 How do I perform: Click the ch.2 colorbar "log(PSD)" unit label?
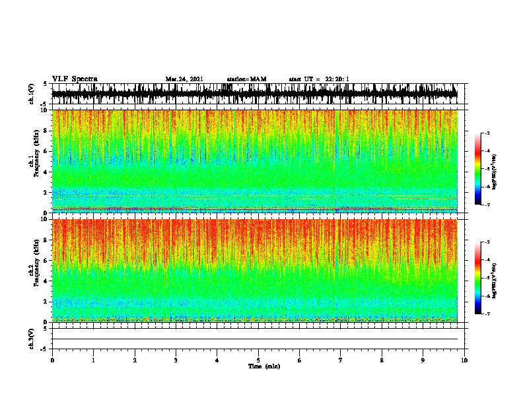(x=494, y=281)
